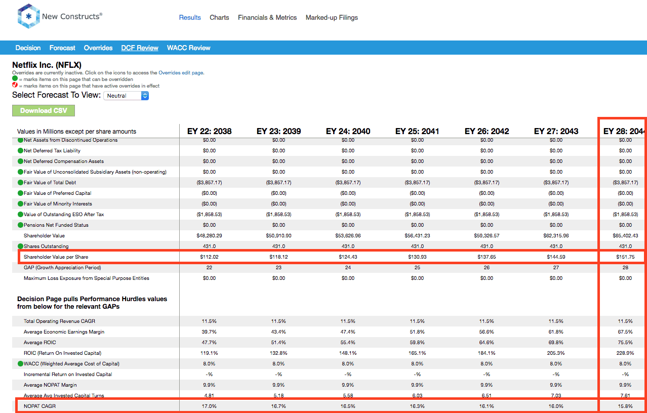Click Average Invested Capital Turns value 4.81

click(x=209, y=396)
